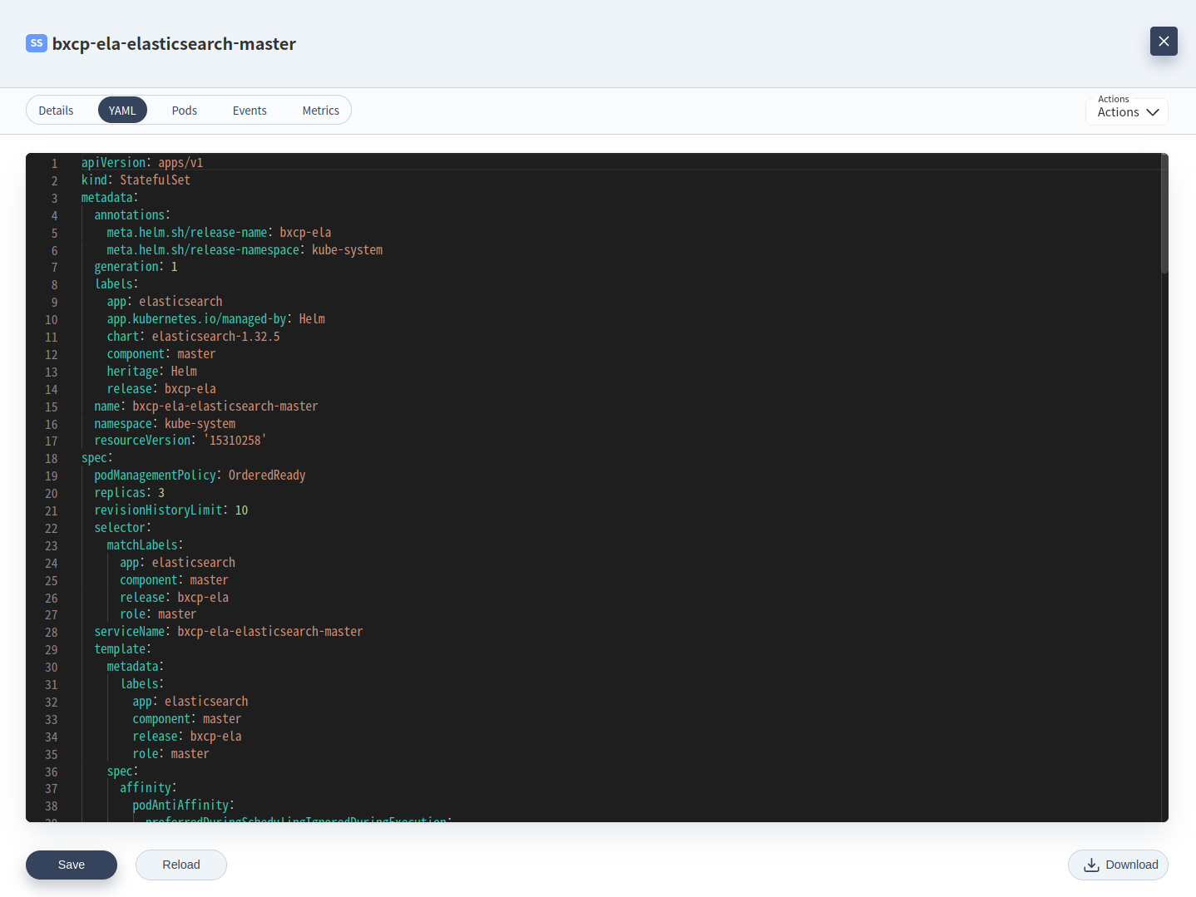Switch to the Details tab
1196x897 pixels.
coord(56,111)
